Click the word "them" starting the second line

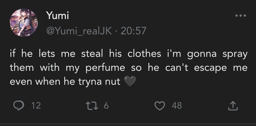coord(21,68)
